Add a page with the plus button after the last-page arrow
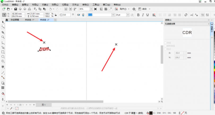The height and width of the screenshot is (115, 215). [34, 105]
